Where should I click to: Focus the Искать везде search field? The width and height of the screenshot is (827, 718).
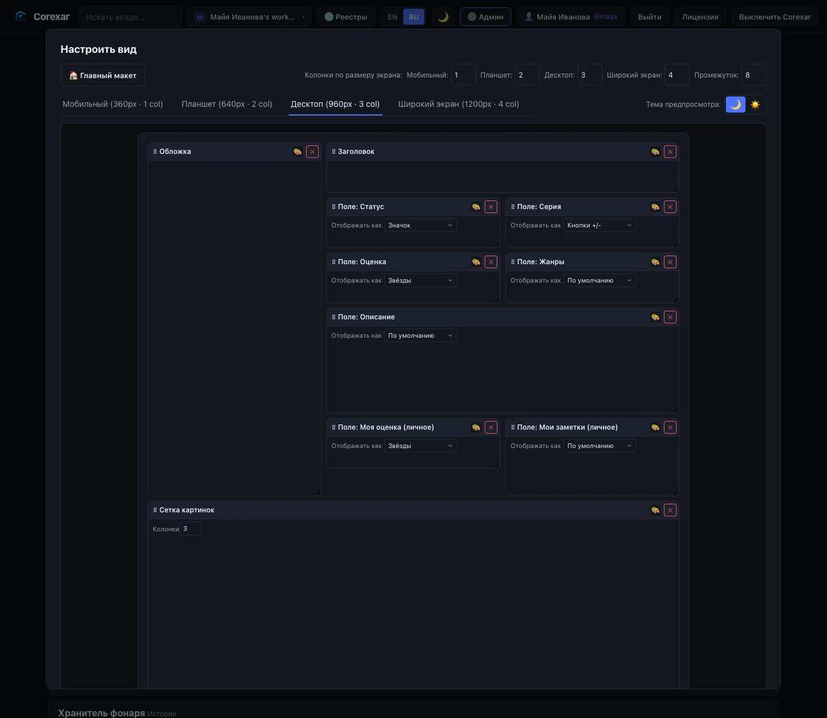[130, 17]
